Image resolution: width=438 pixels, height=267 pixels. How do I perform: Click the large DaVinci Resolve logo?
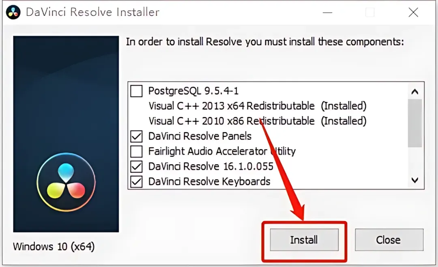tap(66, 182)
